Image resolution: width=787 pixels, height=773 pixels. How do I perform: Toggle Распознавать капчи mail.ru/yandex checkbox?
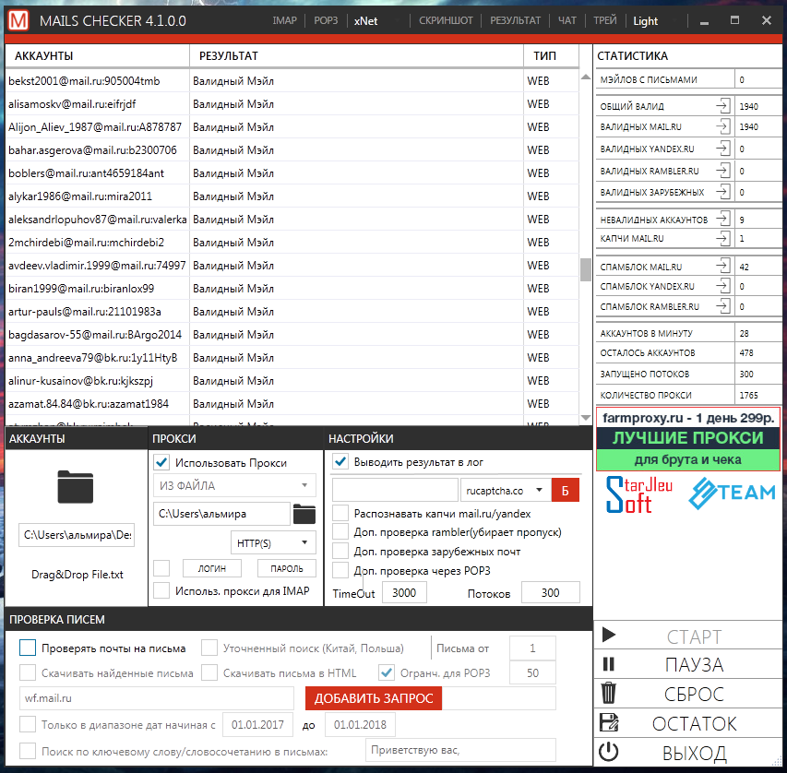pyautogui.click(x=340, y=513)
